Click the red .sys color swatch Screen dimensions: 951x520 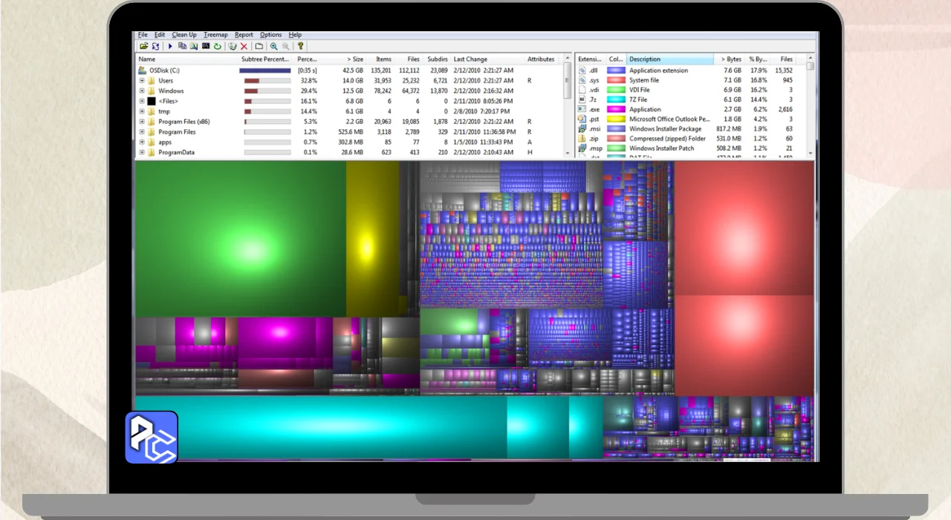[x=616, y=80]
